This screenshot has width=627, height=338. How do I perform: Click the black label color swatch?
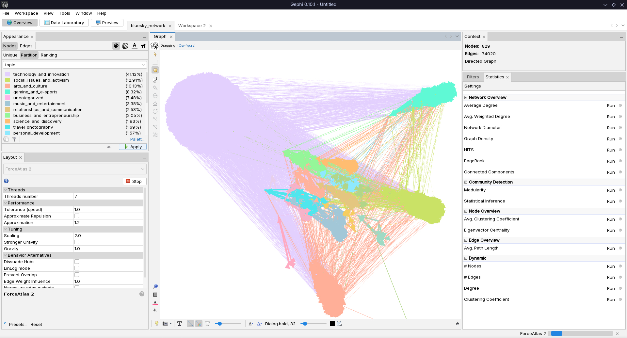[x=332, y=324]
